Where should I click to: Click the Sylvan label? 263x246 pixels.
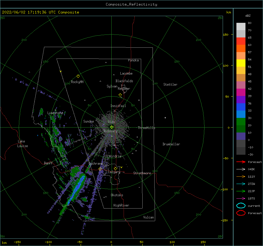pos(112,86)
